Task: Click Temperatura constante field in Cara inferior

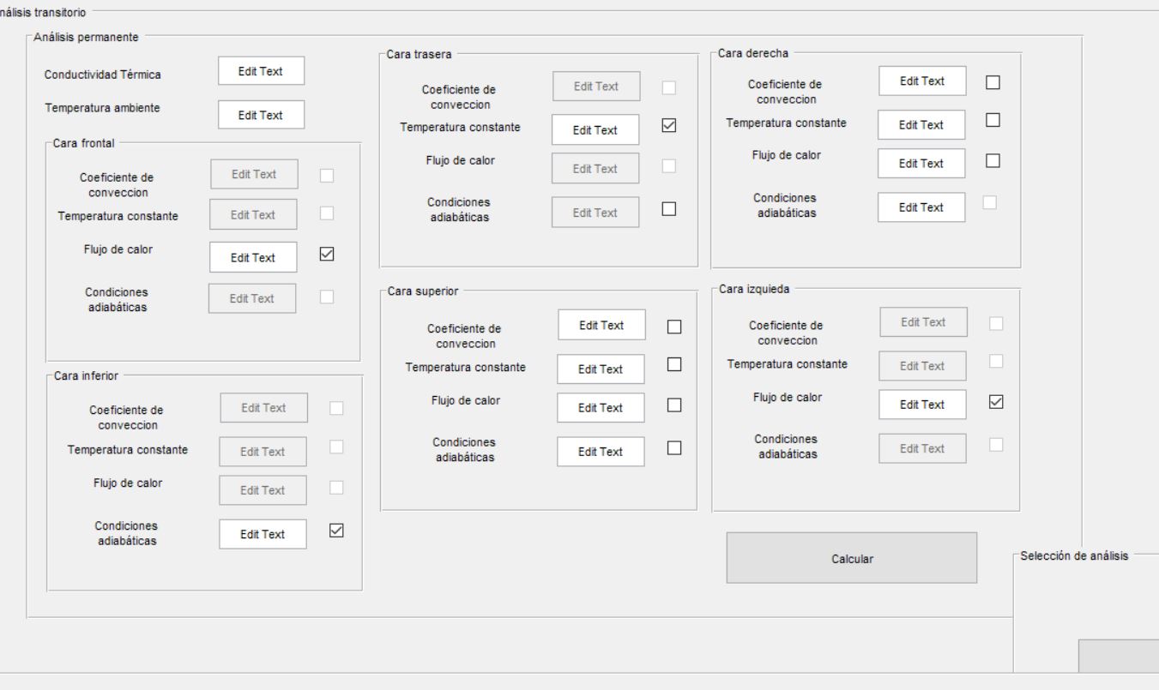Action: click(263, 452)
